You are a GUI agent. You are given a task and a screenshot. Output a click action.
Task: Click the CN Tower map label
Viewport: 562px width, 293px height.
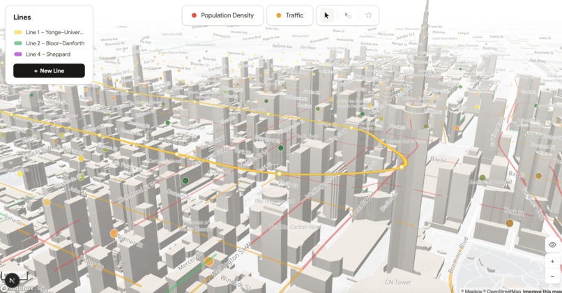coord(397,283)
